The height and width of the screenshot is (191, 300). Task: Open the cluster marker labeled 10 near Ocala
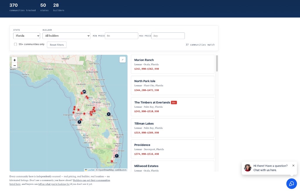(x=84, y=92)
